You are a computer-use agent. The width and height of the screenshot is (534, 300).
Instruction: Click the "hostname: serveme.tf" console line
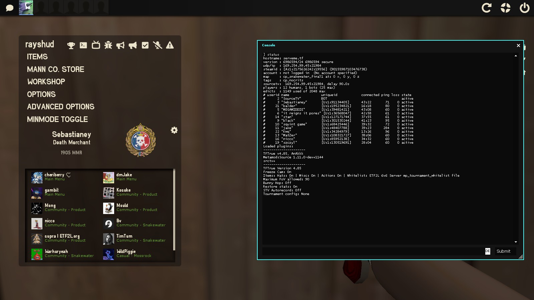tap(283, 58)
